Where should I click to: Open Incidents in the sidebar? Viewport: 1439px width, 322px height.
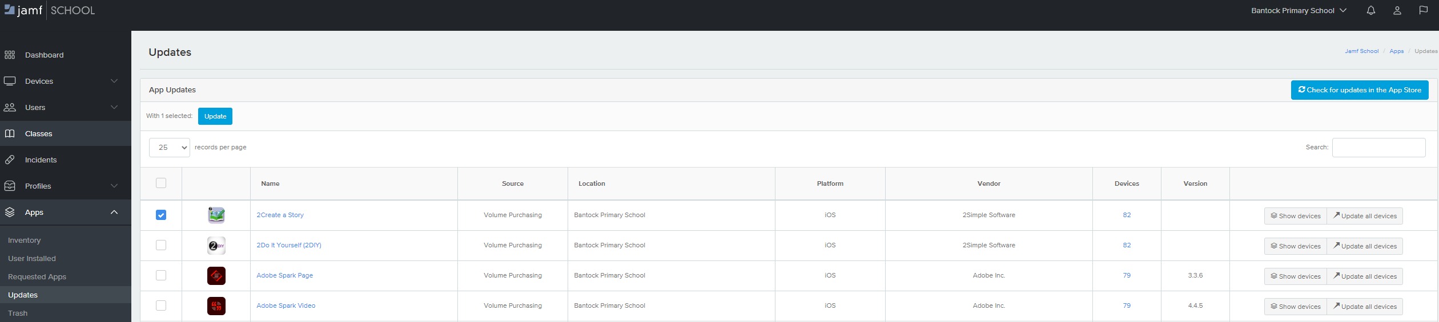point(66,160)
